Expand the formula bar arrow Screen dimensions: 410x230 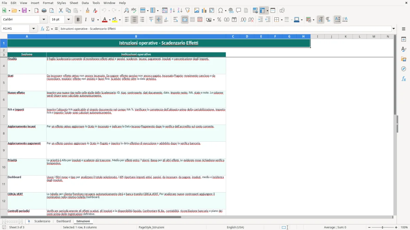click(x=394, y=29)
